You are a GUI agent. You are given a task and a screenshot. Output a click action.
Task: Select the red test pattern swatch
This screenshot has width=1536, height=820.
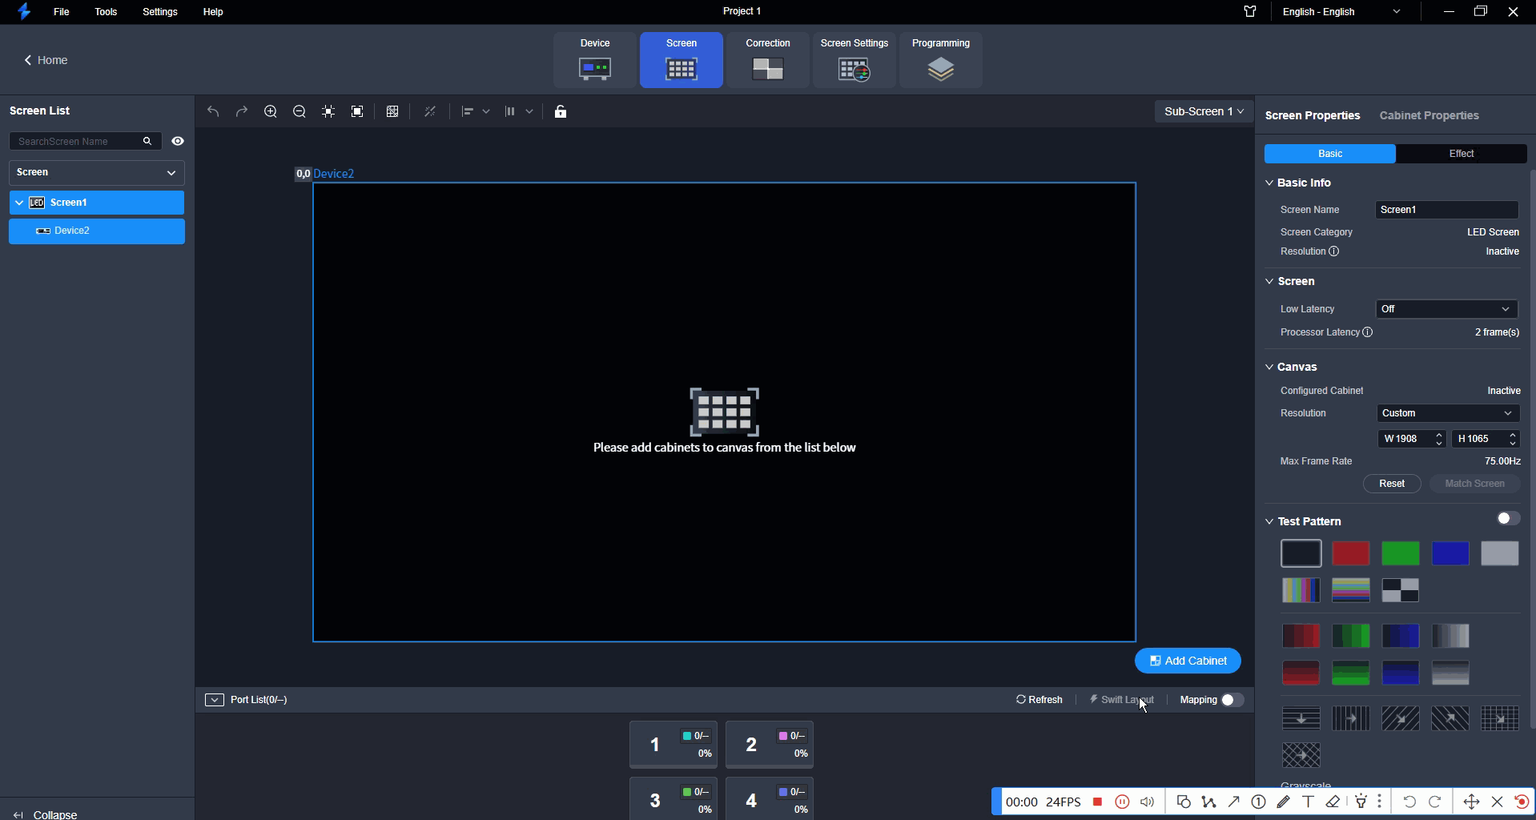(1351, 553)
